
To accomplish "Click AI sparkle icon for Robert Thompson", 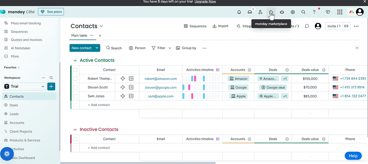I will click(122, 79).
